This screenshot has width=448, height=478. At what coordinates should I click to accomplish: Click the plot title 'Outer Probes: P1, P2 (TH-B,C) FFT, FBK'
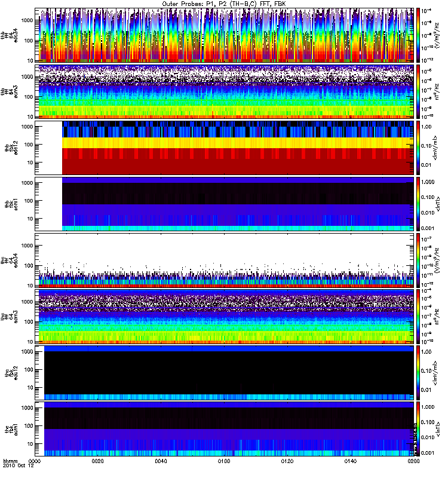point(224,4)
